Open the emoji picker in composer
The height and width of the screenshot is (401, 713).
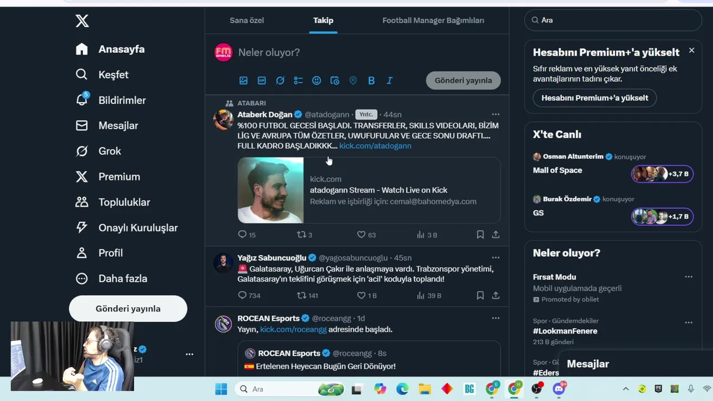click(316, 80)
